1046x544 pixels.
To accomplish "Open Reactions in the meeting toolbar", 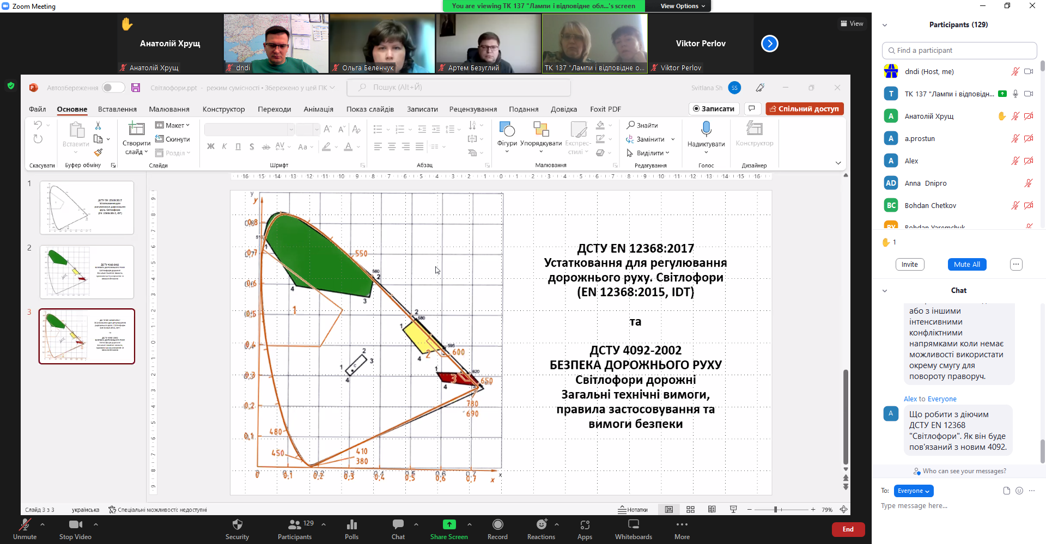I will pos(541,525).
